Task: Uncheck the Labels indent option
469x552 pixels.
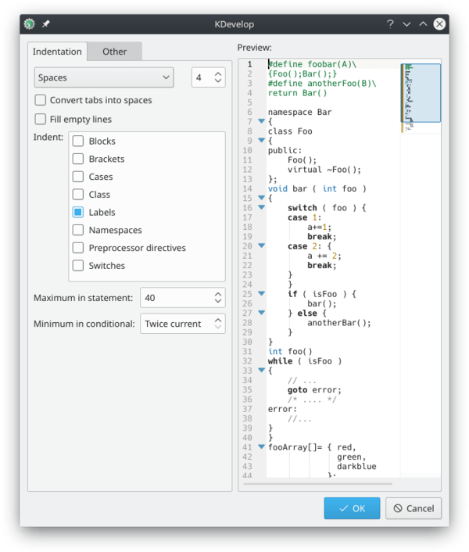Action: (x=78, y=212)
